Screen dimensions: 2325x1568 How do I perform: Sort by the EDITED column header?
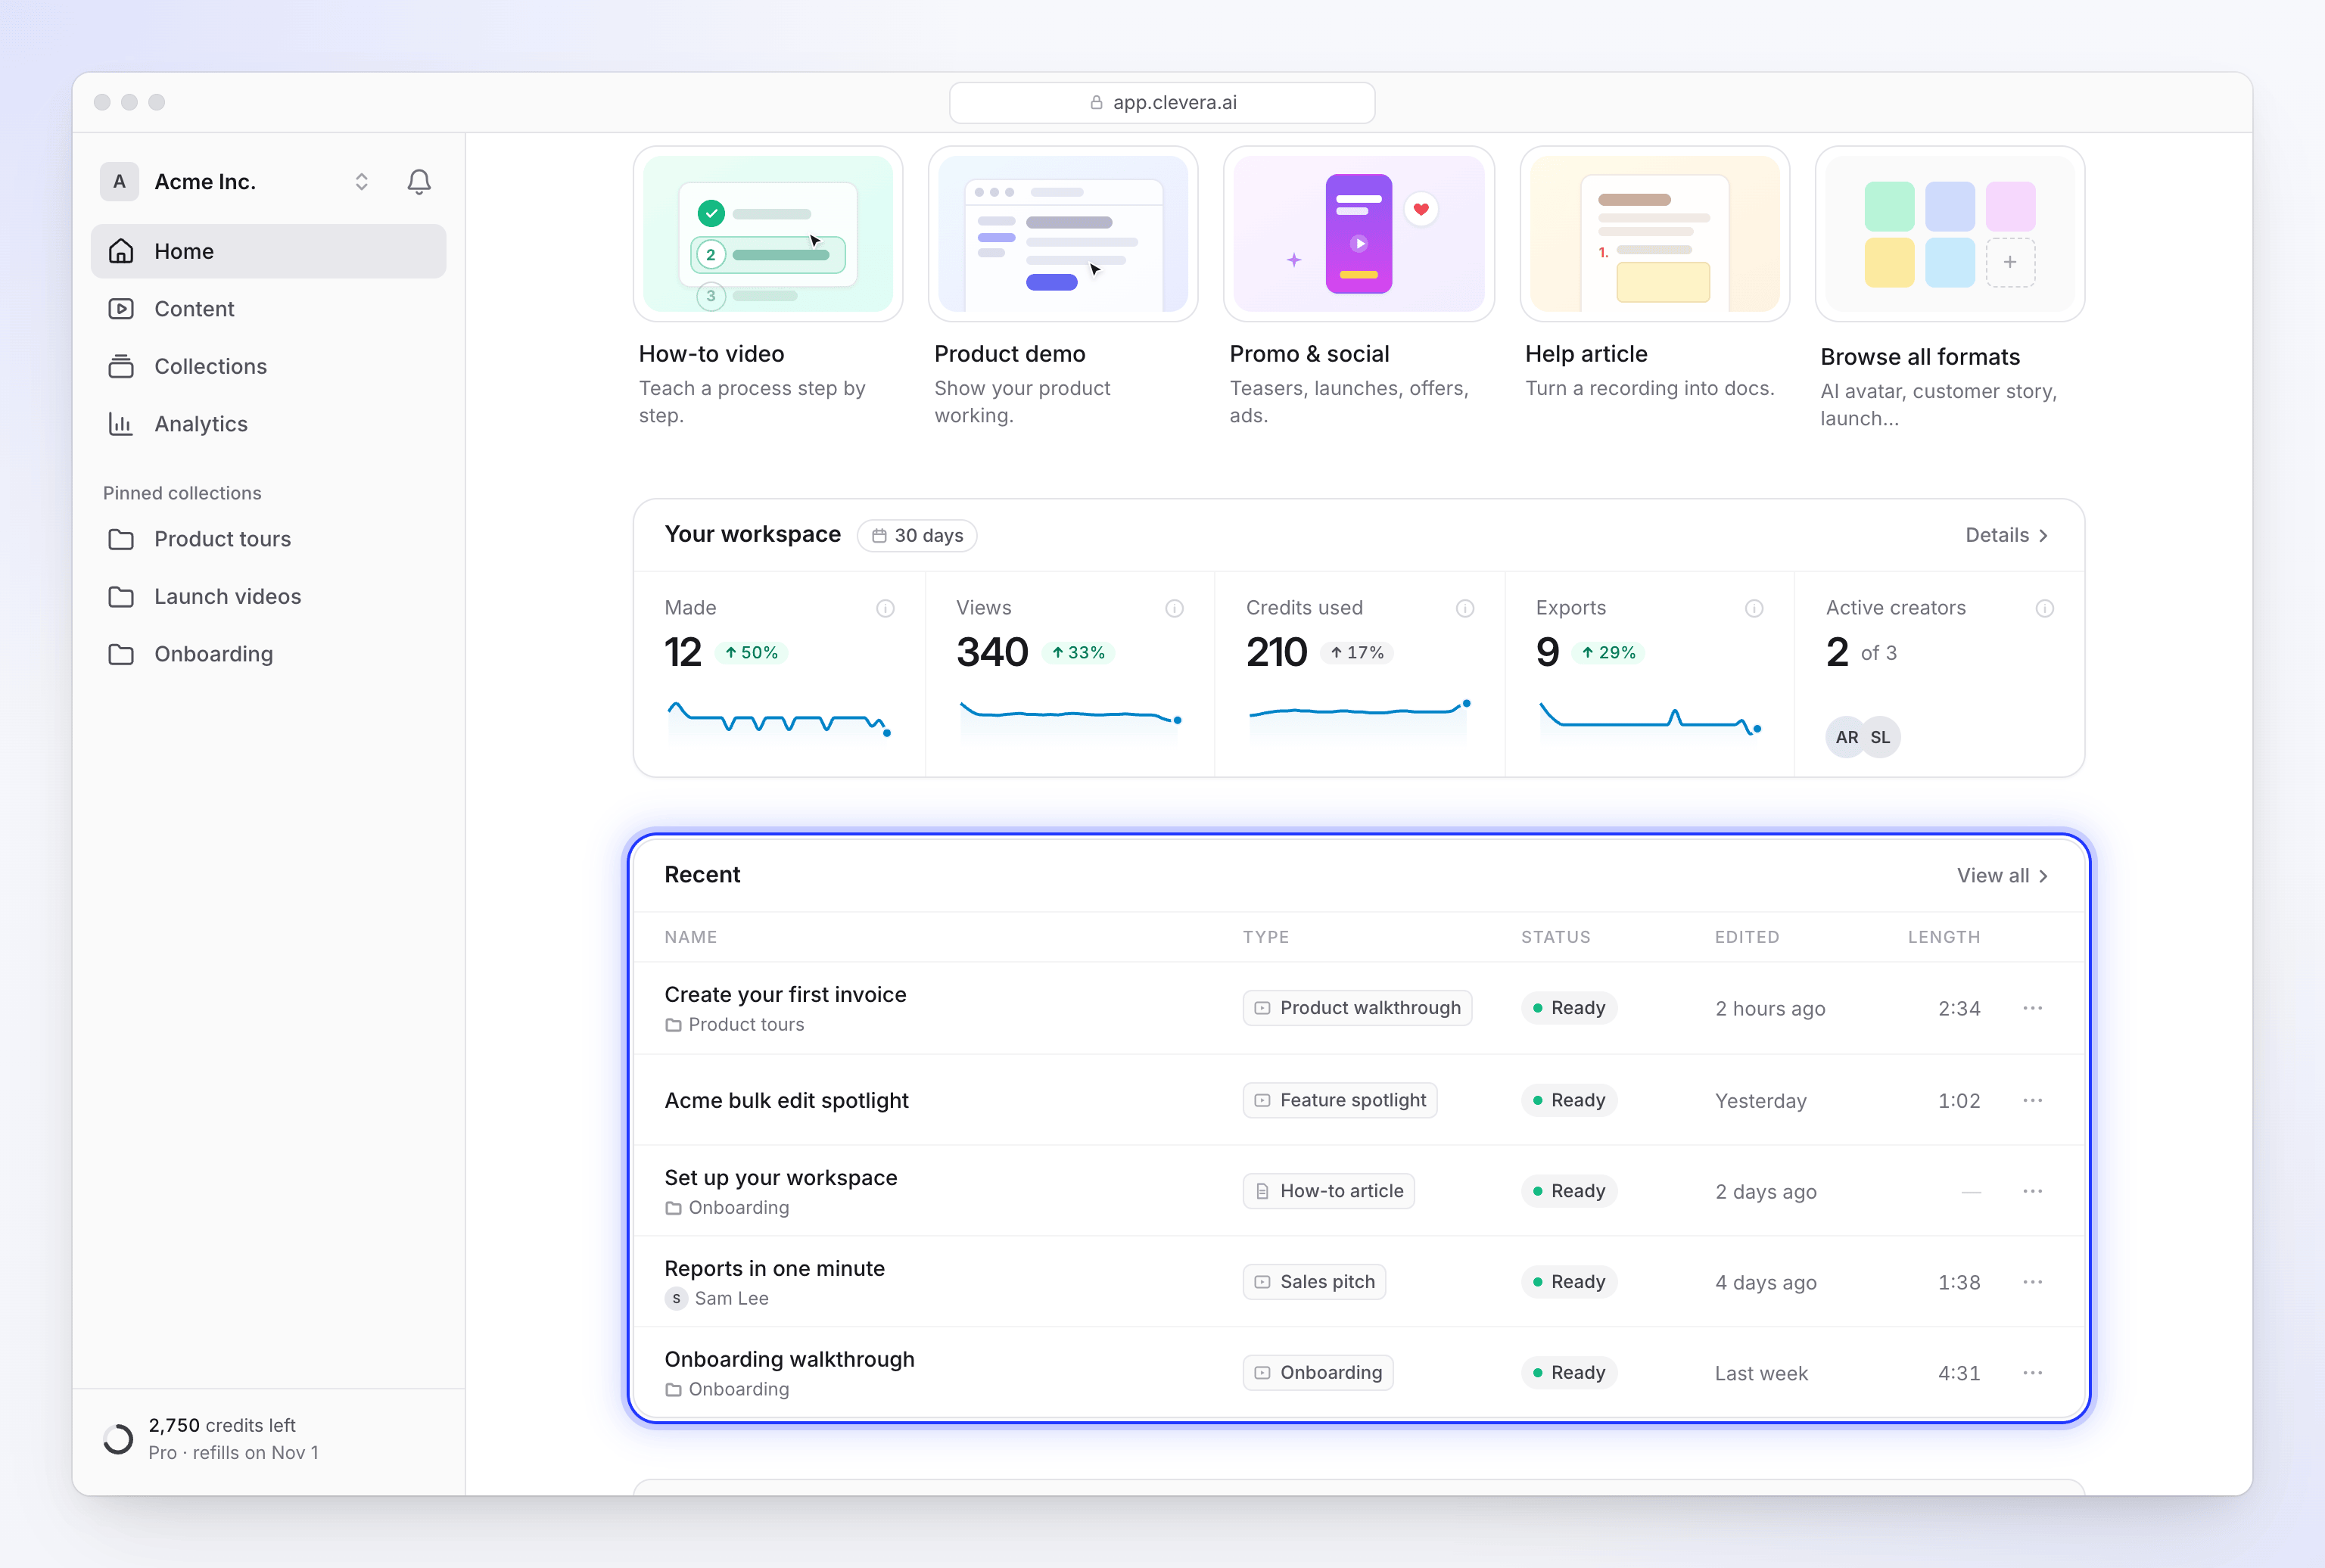1747,937
